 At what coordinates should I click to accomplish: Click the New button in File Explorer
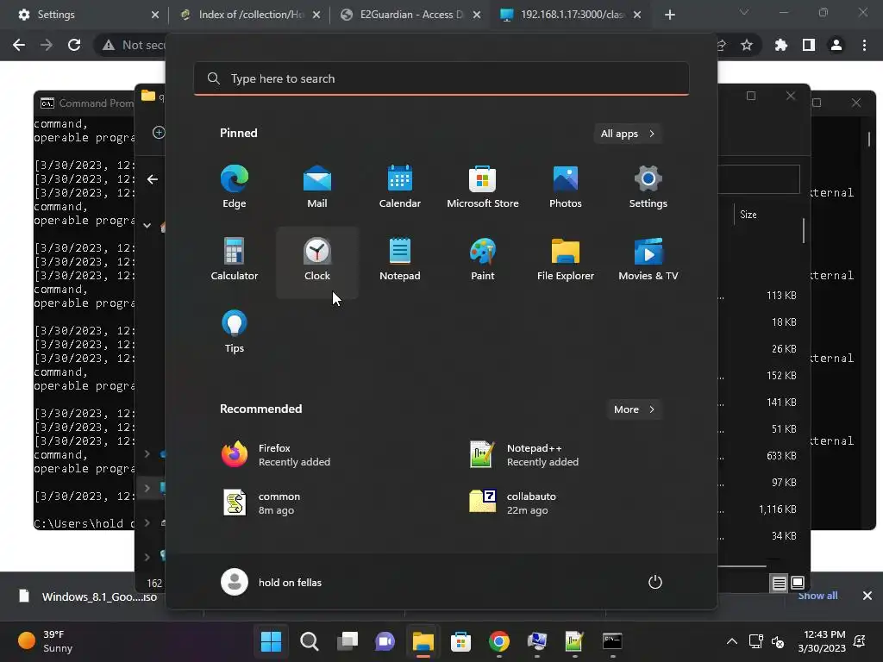coord(159,132)
